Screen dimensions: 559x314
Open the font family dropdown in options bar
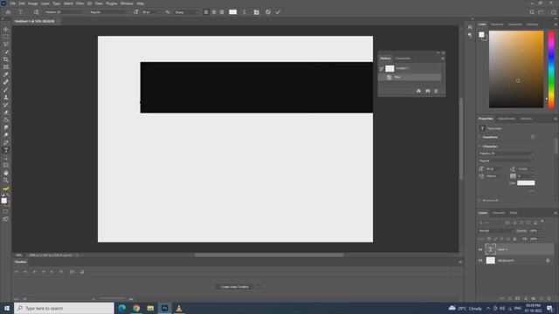[65, 12]
